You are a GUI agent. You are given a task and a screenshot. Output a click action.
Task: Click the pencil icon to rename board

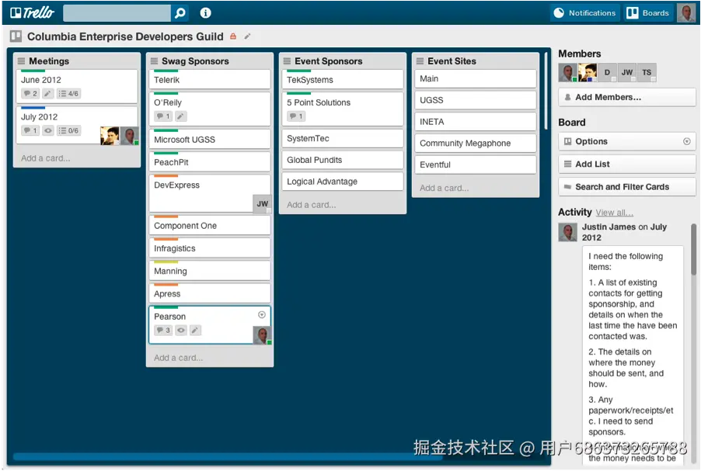click(247, 36)
